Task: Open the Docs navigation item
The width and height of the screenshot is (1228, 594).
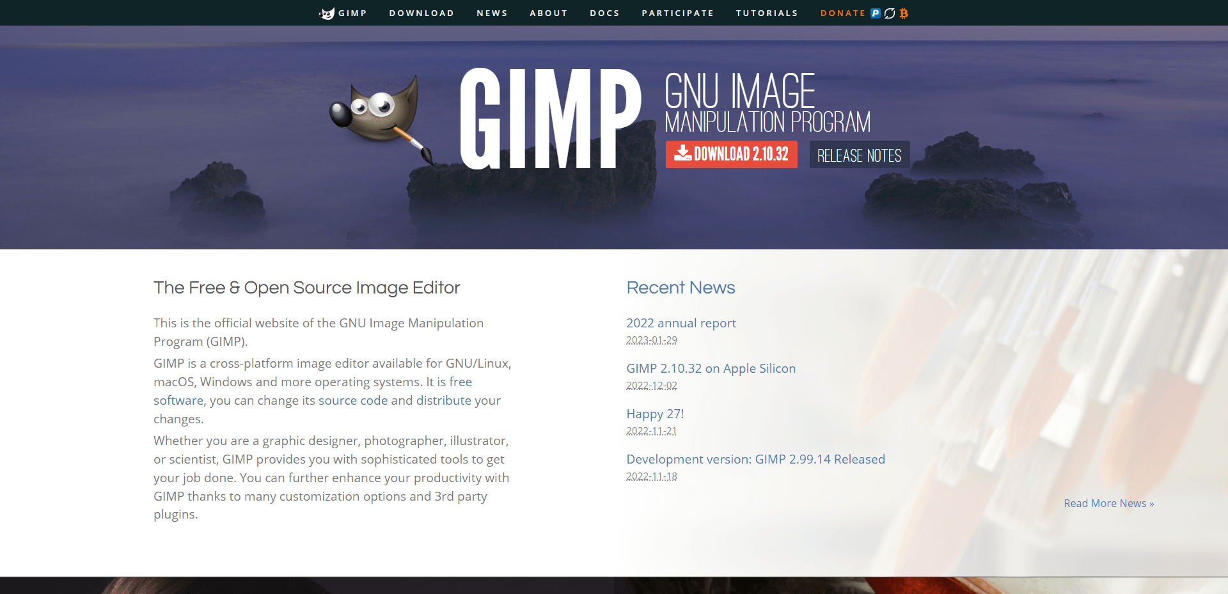Action: tap(604, 13)
